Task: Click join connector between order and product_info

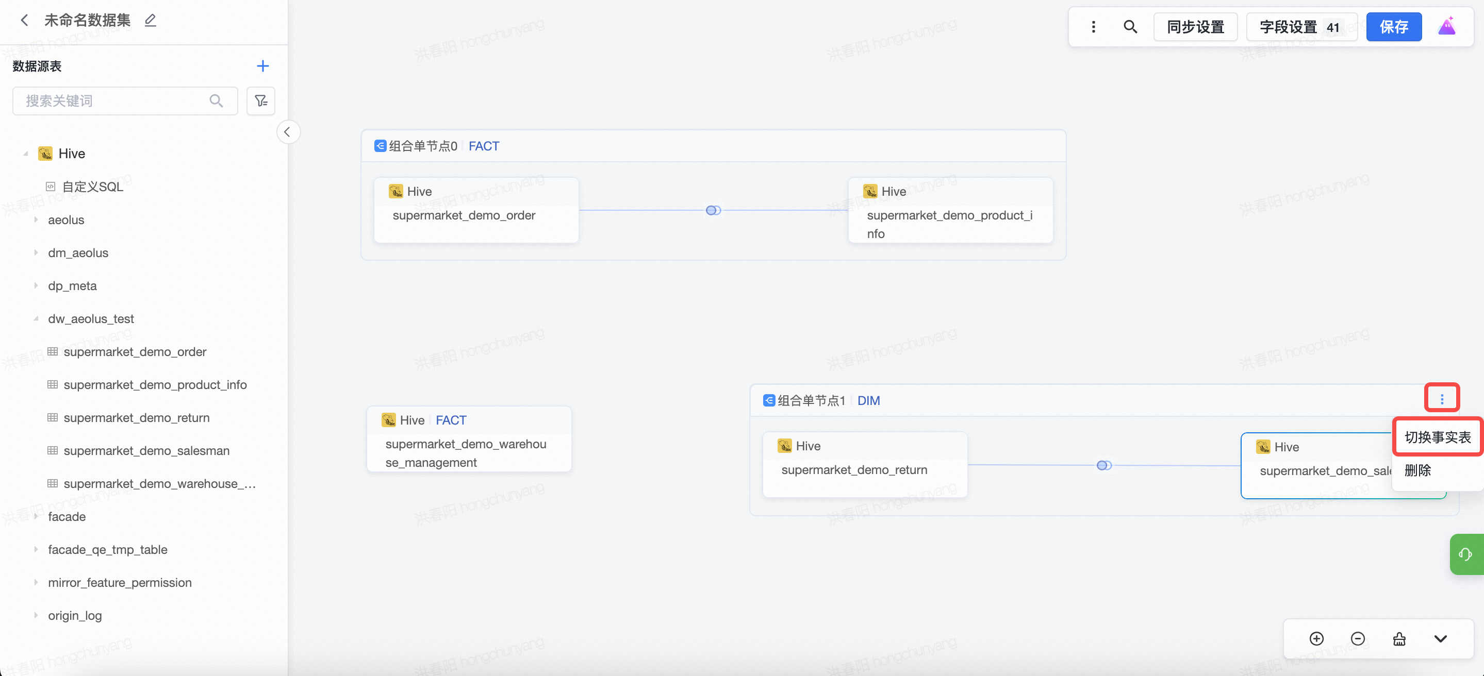Action: pyautogui.click(x=713, y=210)
